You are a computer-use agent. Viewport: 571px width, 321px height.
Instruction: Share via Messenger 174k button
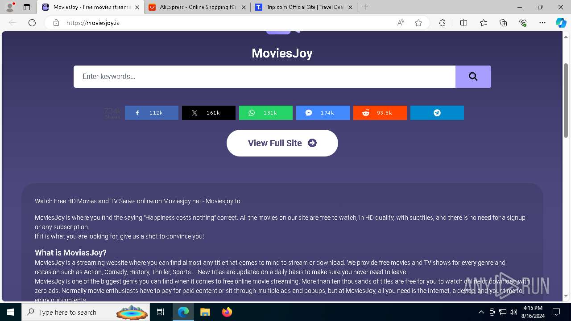click(323, 113)
